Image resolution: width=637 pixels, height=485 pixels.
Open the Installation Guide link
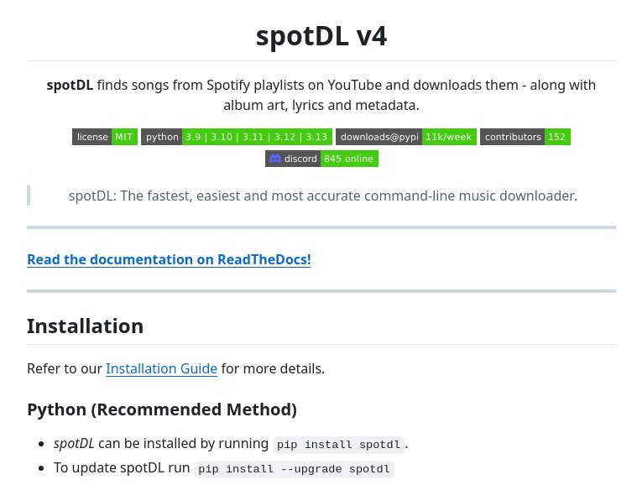162,369
